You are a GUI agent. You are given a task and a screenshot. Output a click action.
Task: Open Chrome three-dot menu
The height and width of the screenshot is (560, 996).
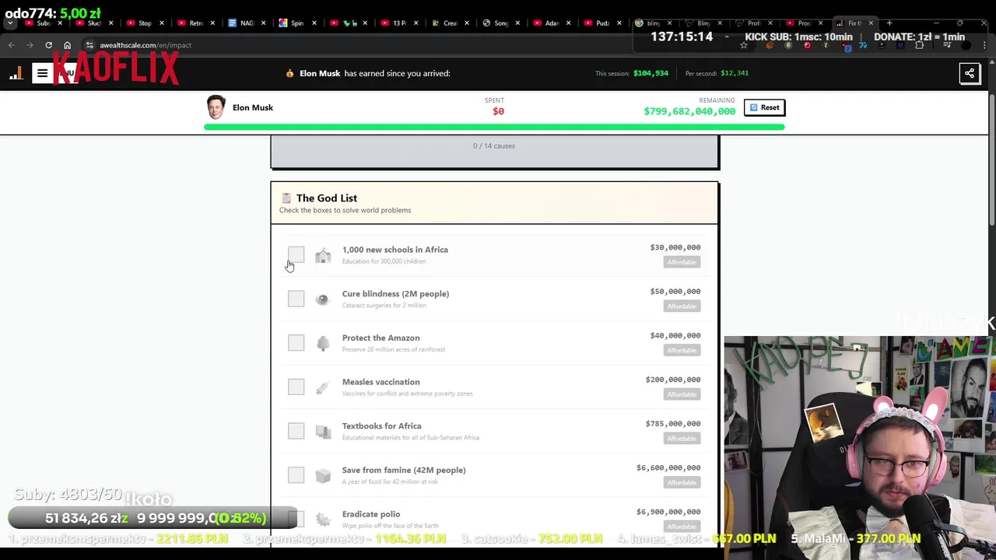985,45
